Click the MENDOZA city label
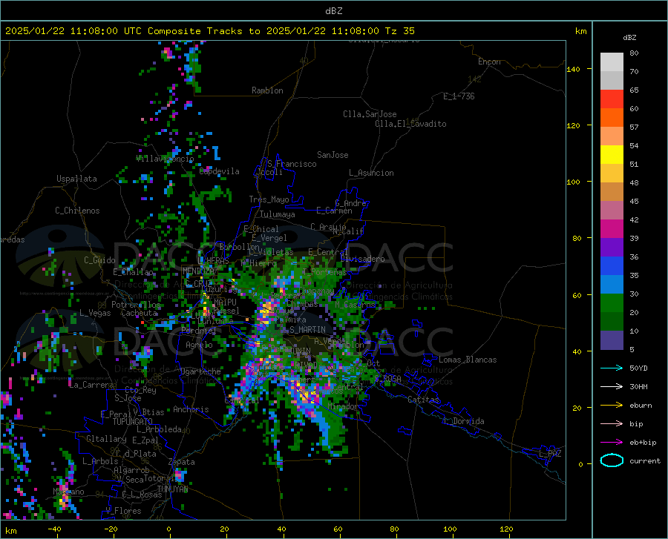Screen dimensions: 668x539 click(x=198, y=271)
